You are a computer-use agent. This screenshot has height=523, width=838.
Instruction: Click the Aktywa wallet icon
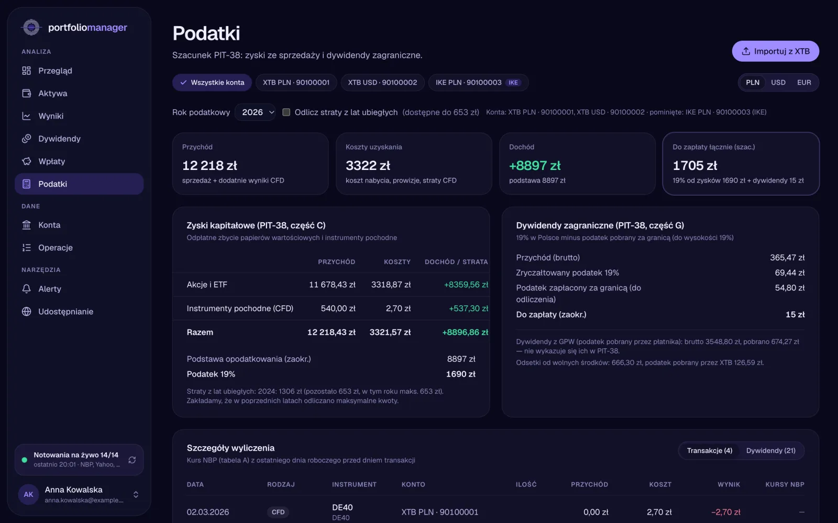(x=27, y=93)
